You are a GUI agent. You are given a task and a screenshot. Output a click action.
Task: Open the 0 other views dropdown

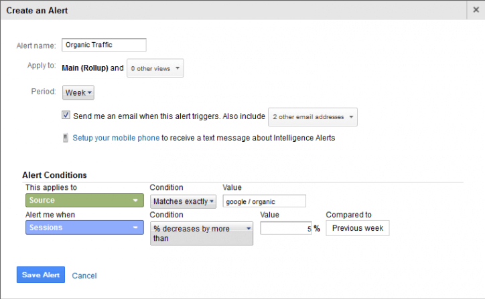click(155, 68)
